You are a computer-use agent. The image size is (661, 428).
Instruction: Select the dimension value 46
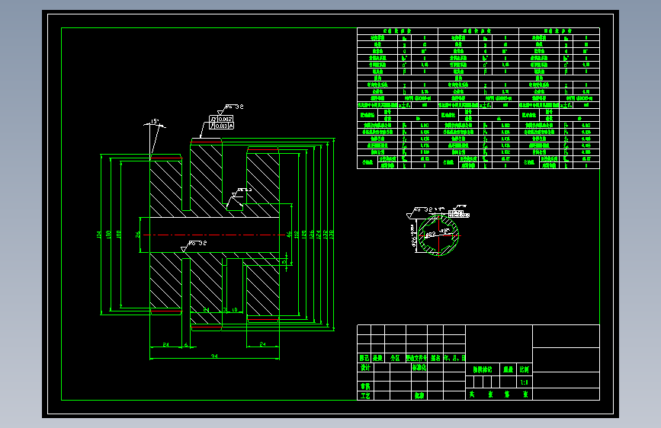pos(289,235)
